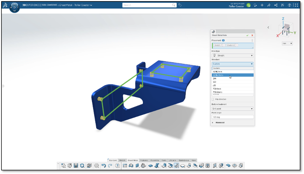Click the 3DEXPERIENCE compass icon
The image size is (304, 174).
click(14, 7)
